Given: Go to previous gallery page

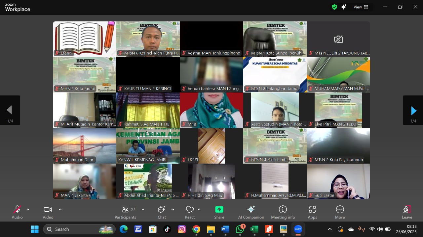Looking at the screenshot, I should 10,111.
